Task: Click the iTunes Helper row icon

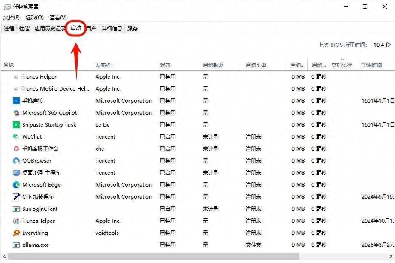Action: click(16, 76)
